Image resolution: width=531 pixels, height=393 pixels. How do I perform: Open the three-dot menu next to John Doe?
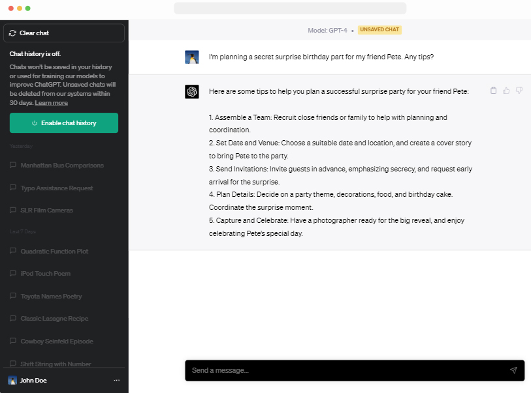(117, 380)
